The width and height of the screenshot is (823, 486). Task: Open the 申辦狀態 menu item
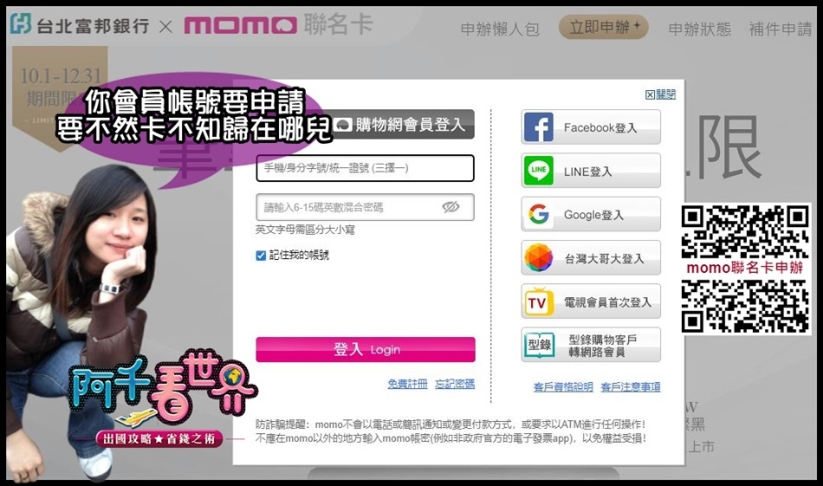click(700, 29)
